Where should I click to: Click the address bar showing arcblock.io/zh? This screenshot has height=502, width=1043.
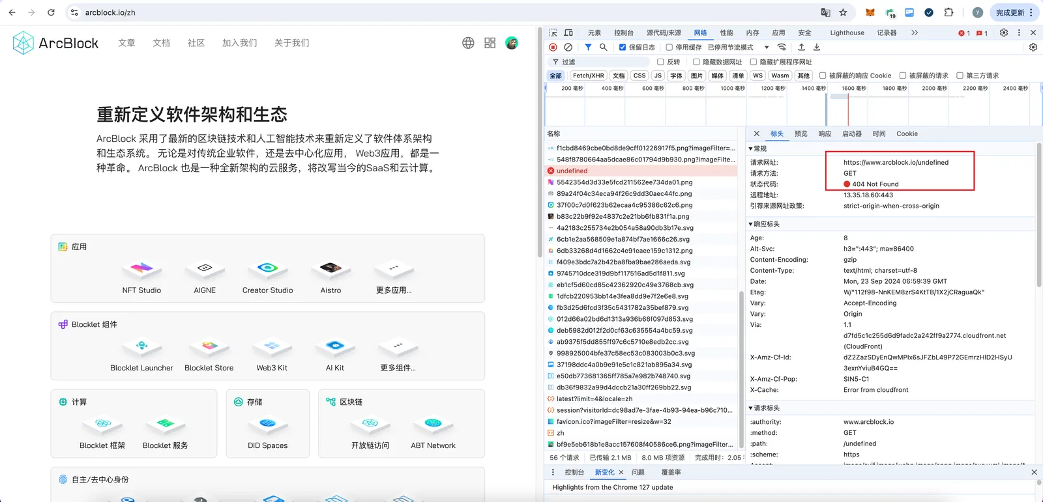click(443, 12)
